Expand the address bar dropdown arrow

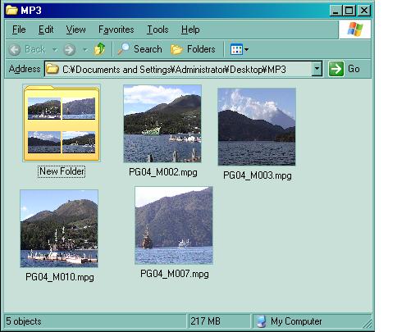tap(317, 69)
